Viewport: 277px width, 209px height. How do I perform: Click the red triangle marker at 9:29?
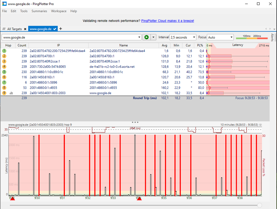[12, 199]
